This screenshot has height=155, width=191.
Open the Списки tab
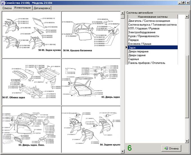[7, 8]
